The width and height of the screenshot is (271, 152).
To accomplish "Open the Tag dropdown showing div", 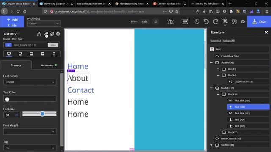I will point(30,148).
